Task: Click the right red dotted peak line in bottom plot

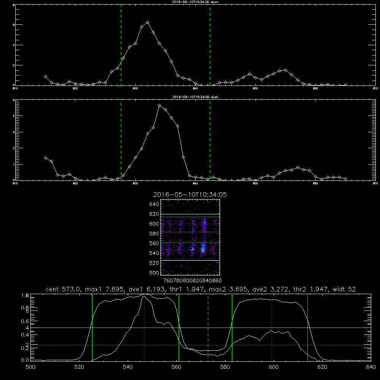Action: 271,328
